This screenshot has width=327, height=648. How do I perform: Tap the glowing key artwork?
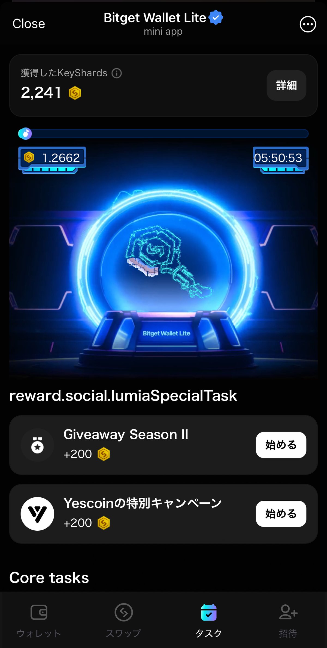[x=168, y=262]
